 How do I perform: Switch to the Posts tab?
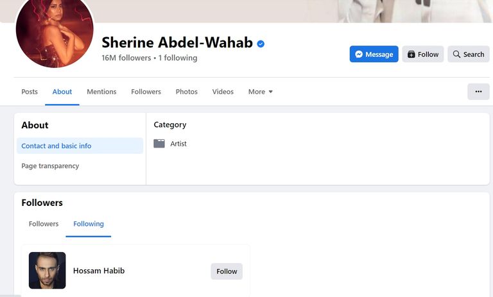point(30,92)
